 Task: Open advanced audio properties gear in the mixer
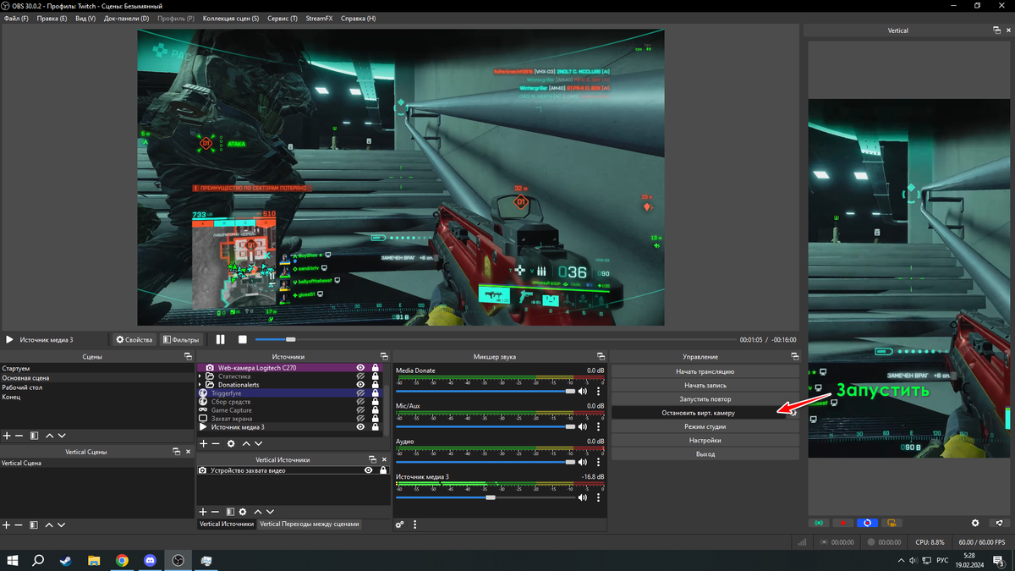400,524
